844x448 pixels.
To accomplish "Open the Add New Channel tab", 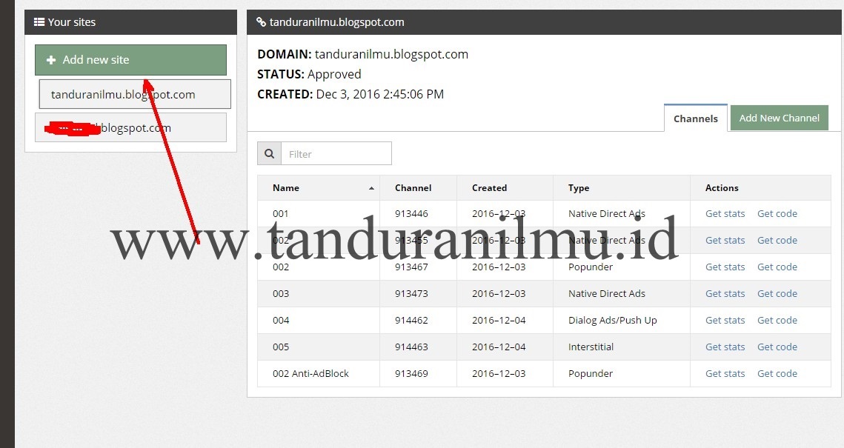I will [x=779, y=117].
